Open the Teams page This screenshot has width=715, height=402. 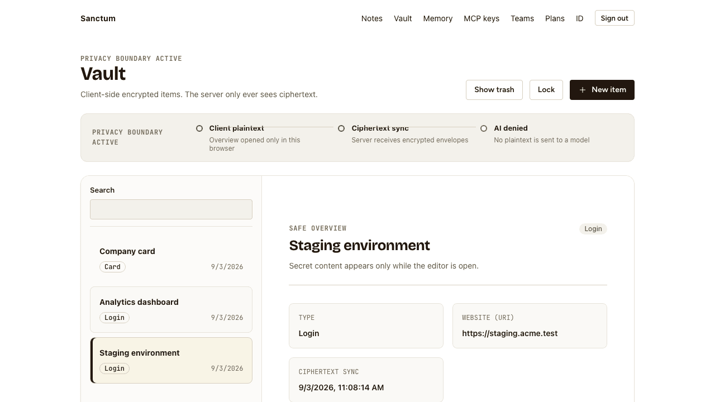[522, 18]
